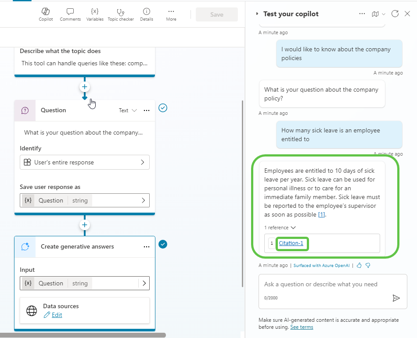
Task: Click the Ask a question input field
Action: coord(325,285)
